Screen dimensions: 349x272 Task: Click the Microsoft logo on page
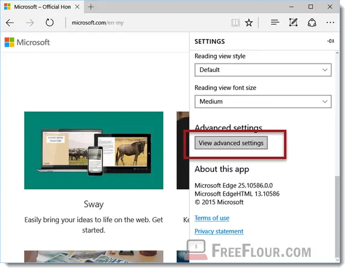tap(27, 42)
